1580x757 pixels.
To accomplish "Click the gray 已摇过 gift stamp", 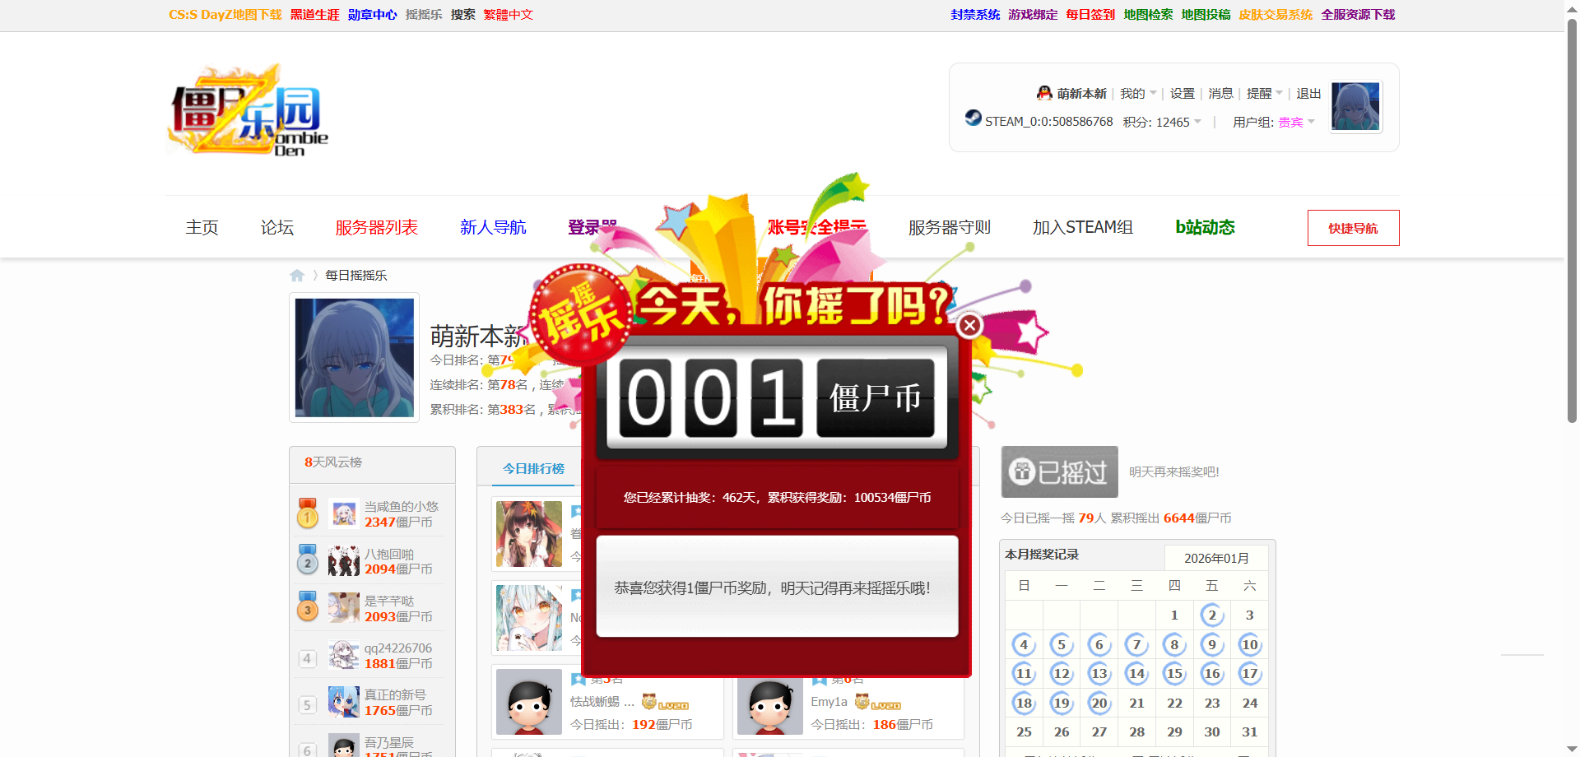I will [x=1058, y=471].
